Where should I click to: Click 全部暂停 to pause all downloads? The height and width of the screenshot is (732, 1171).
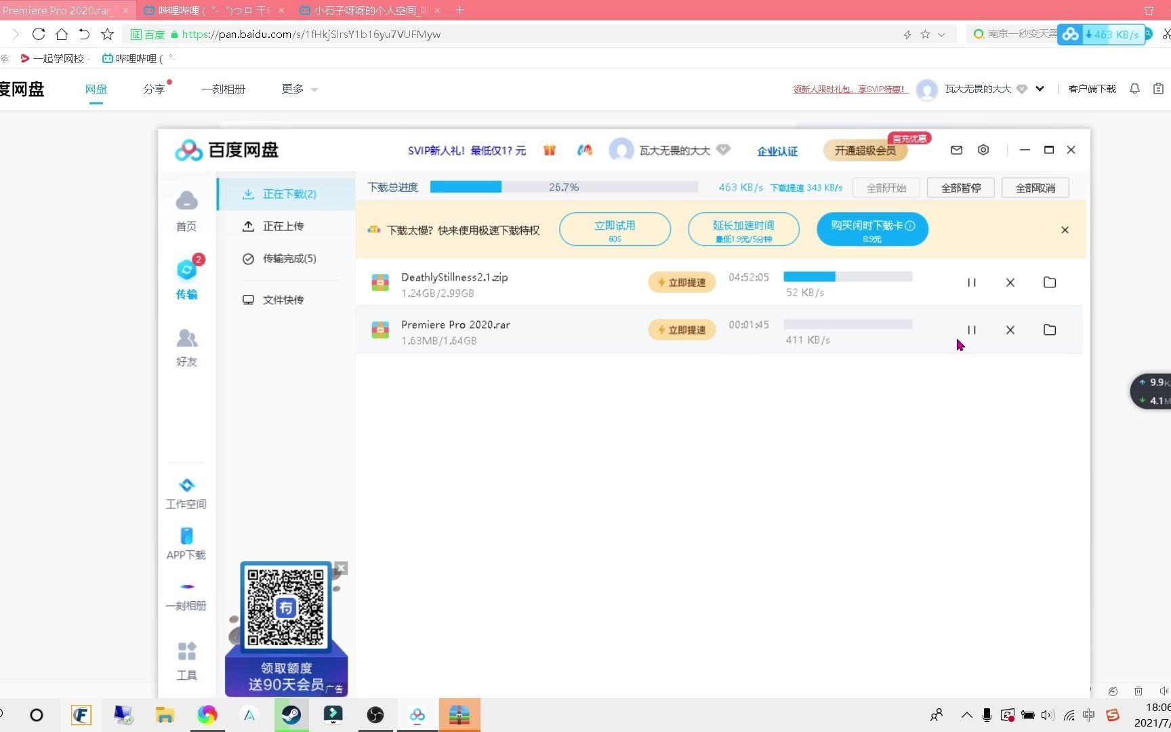pyautogui.click(x=961, y=188)
